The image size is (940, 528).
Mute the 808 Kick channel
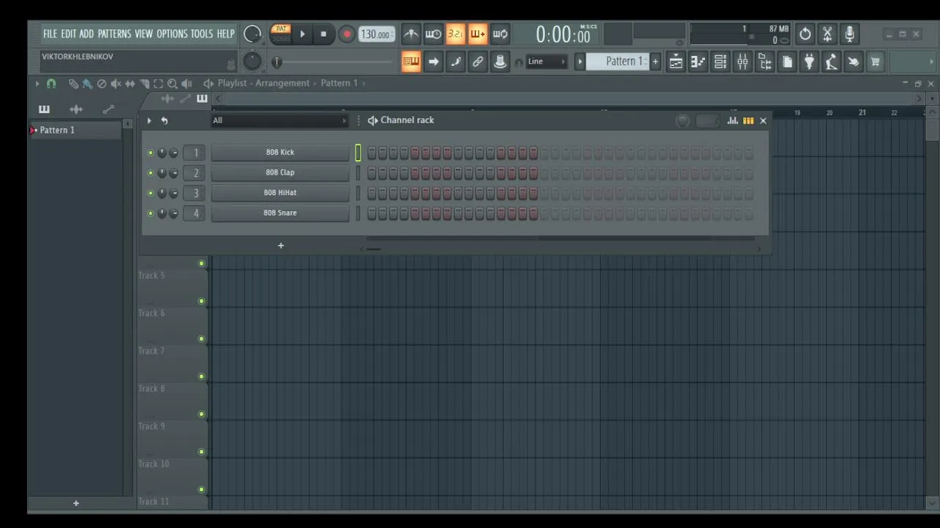(x=151, y=153)
